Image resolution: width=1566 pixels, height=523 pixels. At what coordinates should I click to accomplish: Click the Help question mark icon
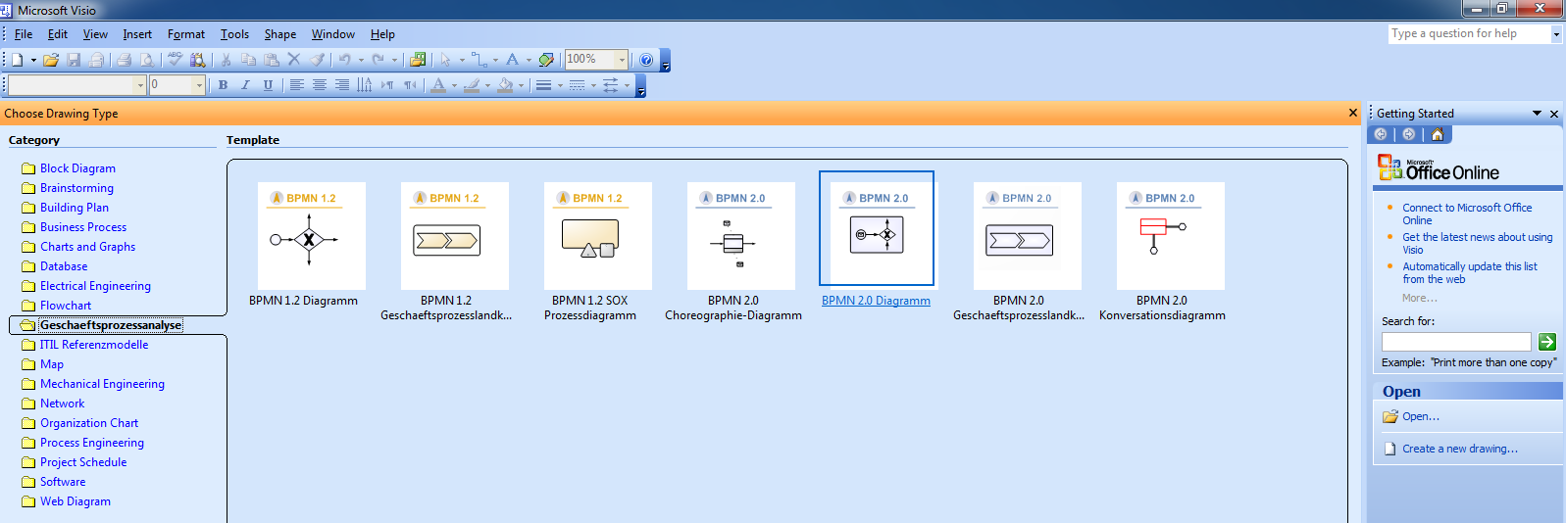(646, 60)
